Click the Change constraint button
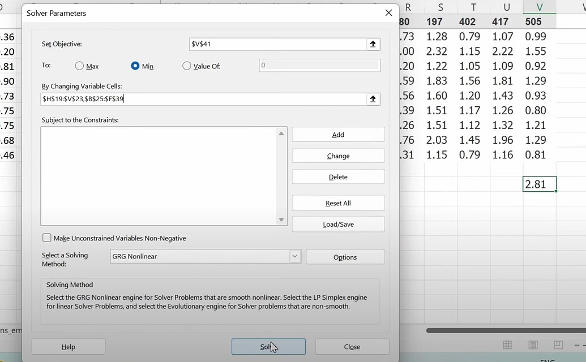 click(338, 156)
